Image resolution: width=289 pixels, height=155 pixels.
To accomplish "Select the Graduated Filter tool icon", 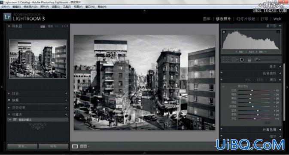I will click(x=249, y=59).
